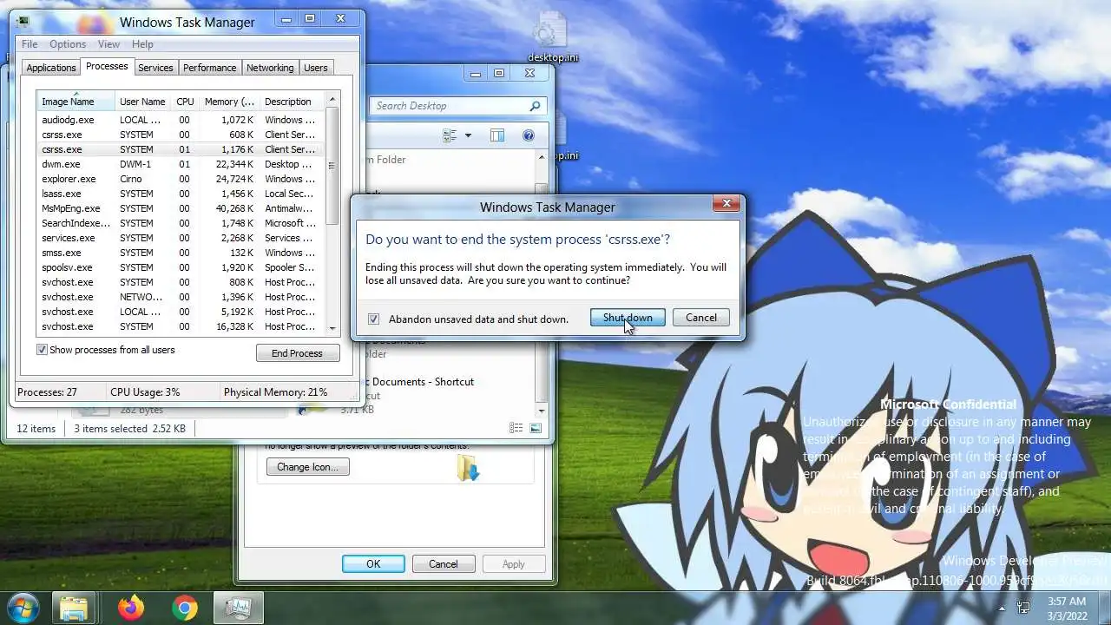The width and height of the screenshot is (1111, 625).
Task: Switch to the Performance tab
Action: (209, 68)
